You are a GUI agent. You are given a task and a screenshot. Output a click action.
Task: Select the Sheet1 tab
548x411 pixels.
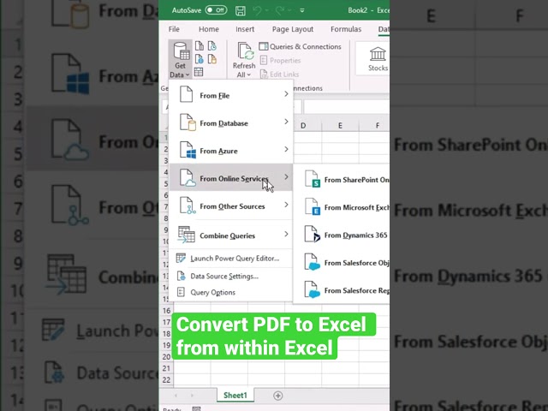[x=235, y=396]
